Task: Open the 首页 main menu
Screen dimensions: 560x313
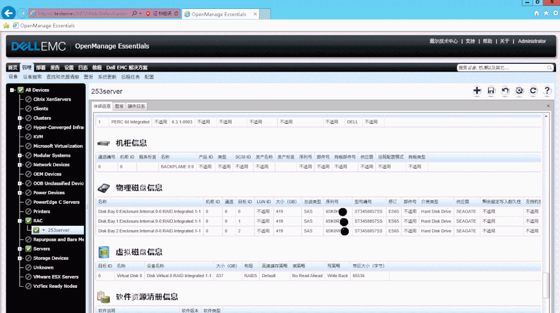Action: tap(13, 67)
